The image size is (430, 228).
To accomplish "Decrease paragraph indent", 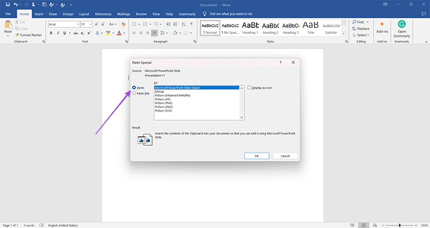I will click(x=168, y=24).
